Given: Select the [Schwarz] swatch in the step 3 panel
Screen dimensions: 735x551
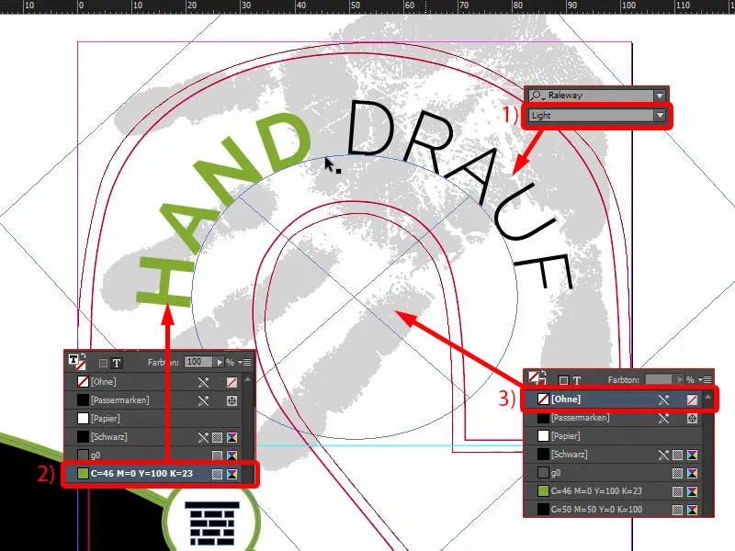Looking at the screenshot, I should click(x=613, y=455).
